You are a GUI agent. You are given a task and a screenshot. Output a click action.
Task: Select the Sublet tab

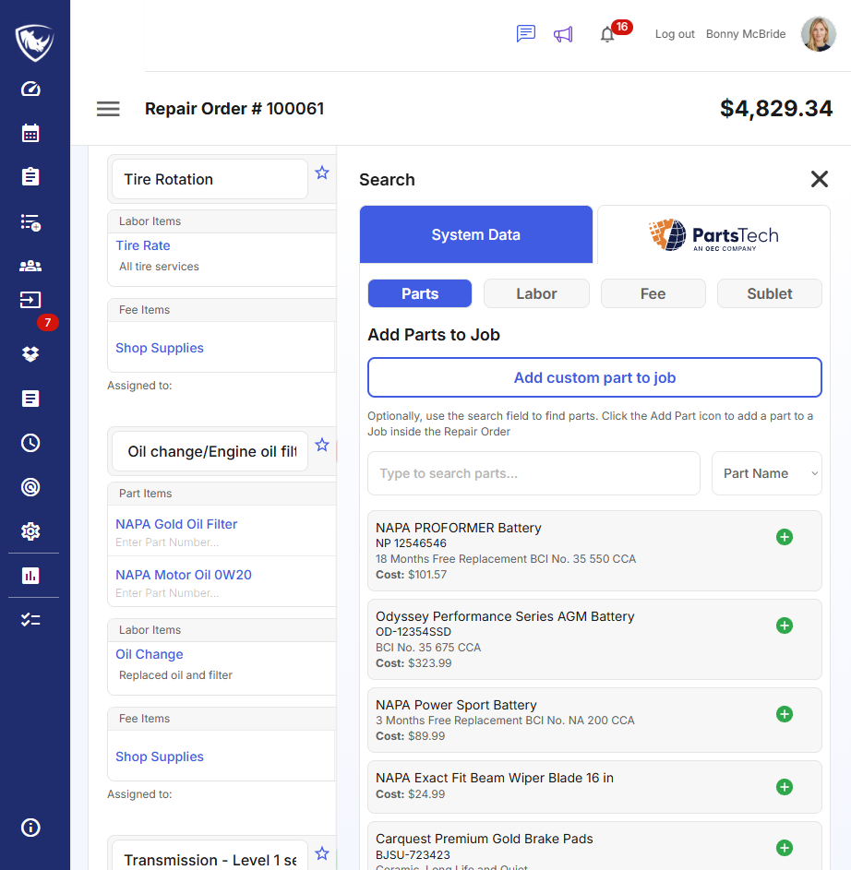[x=770, y=293]
